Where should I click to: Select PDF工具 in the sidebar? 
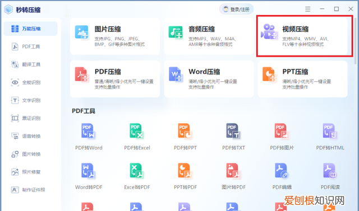[30, 46]
